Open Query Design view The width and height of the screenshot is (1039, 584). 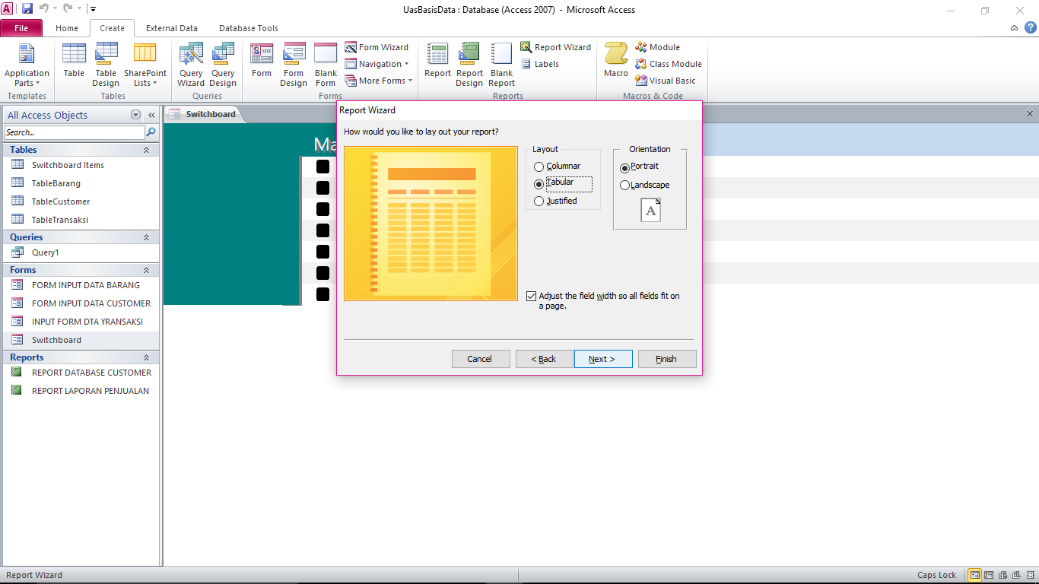(222, 64)
